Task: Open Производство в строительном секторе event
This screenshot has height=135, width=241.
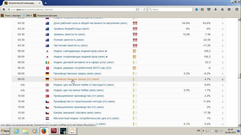Action: point(84,102)
